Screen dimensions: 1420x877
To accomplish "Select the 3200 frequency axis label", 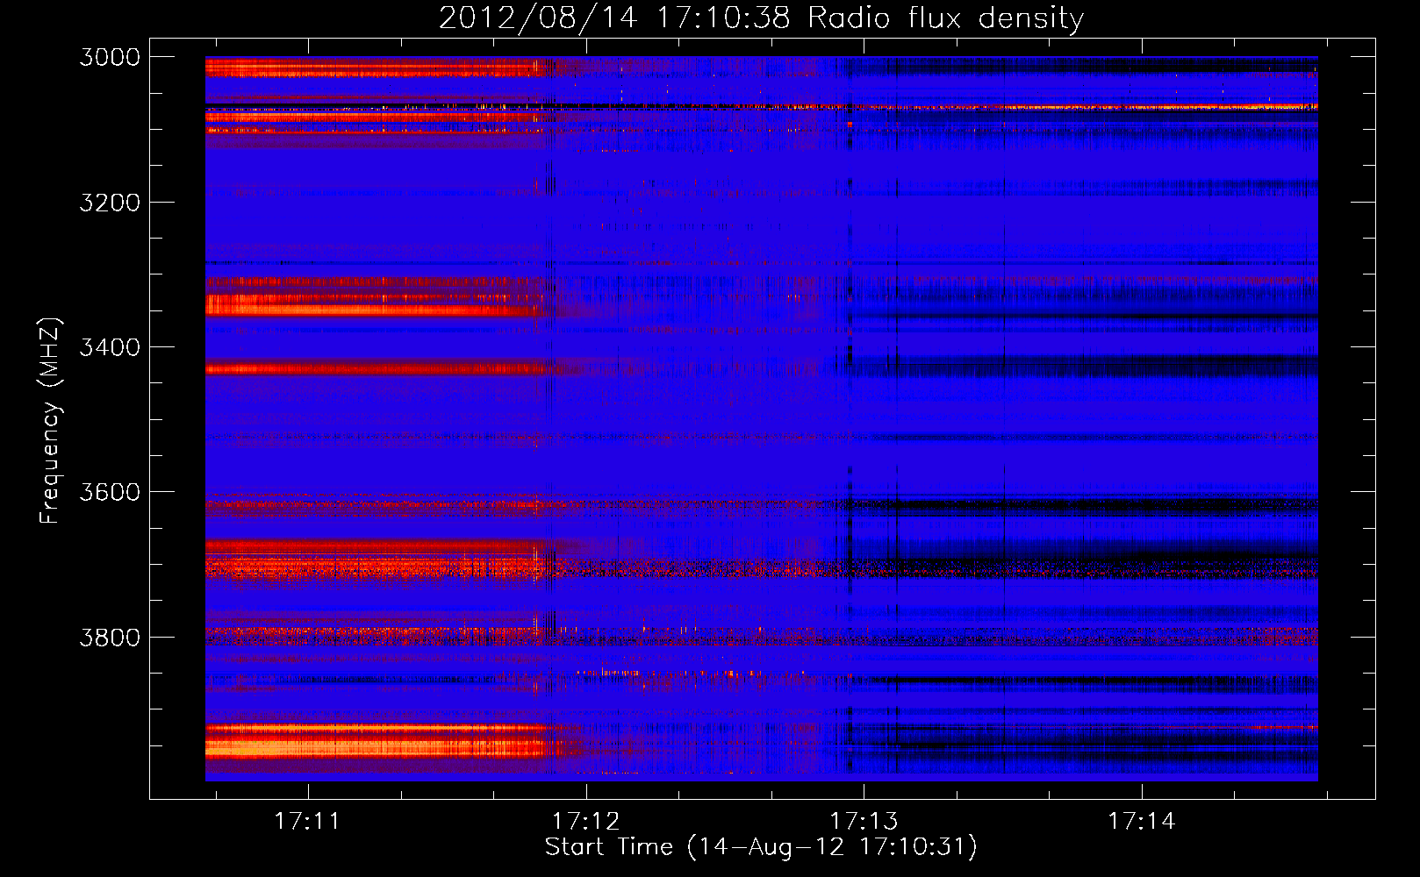I will tap(110, 203).
